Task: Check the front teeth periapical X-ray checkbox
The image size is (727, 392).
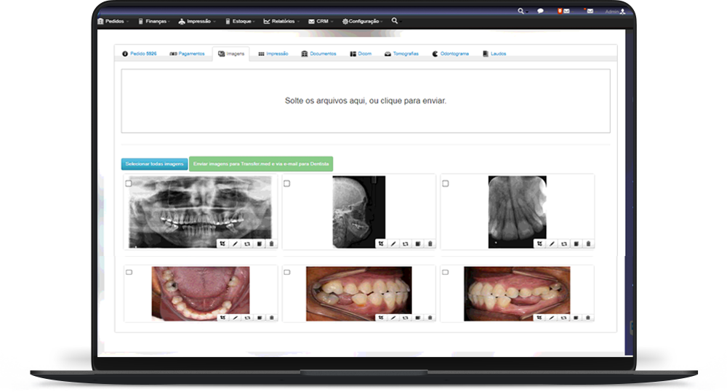Action: coord(446,183)
